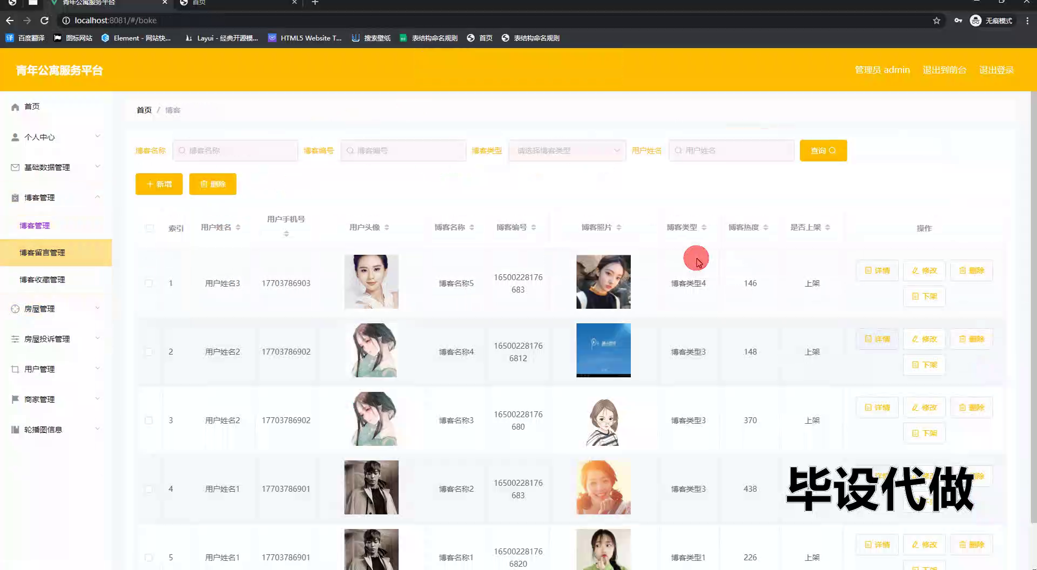Focus the 博客名称 search field

coord(235,151)
